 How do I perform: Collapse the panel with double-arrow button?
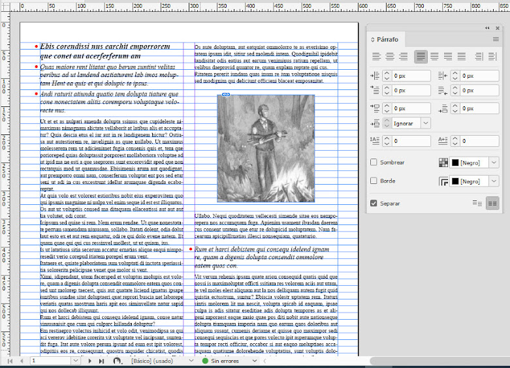click(x=487, y=28)
